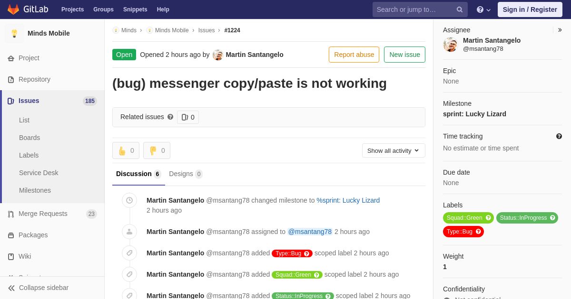Click the Related issues help icon

pos(170,117)
